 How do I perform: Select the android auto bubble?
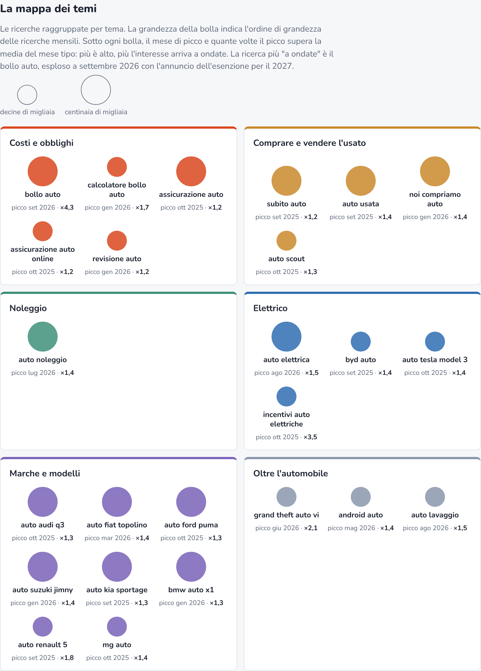360,497
